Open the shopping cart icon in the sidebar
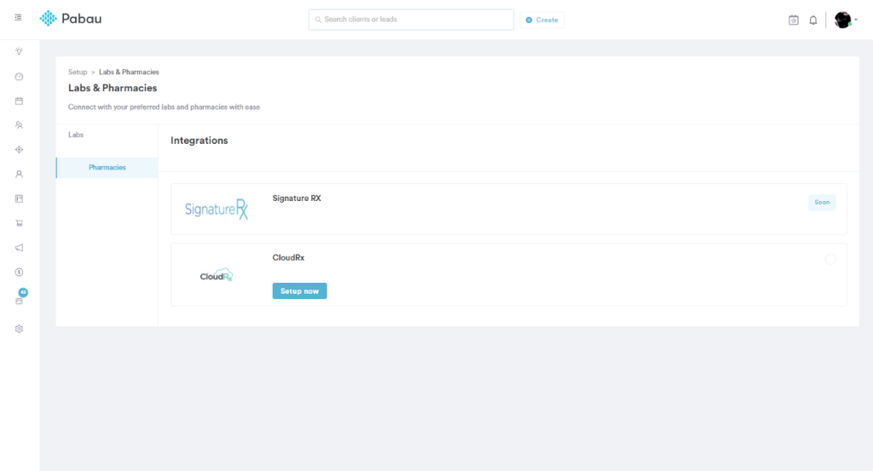This screenshot has height=471, width=873. 19,223
